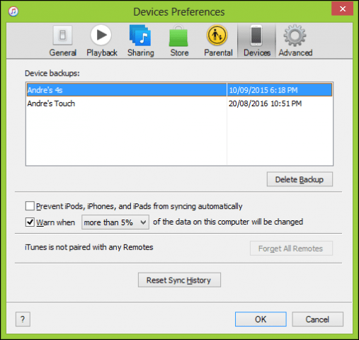Uncheck the Warn when checkbox
Image resolution: width=359 pixels, height=340 pixels.
point(30,222)
